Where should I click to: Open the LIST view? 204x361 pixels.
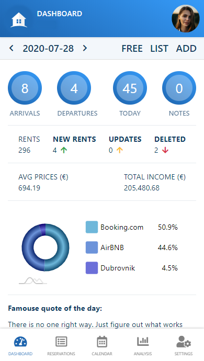pyautogui.click(x=159, y=49)
